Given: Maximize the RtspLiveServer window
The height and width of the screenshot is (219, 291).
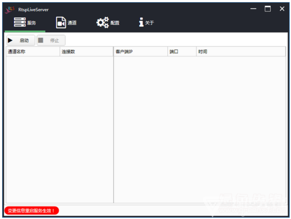Looking at the screenshot, I should pos(268,9).
